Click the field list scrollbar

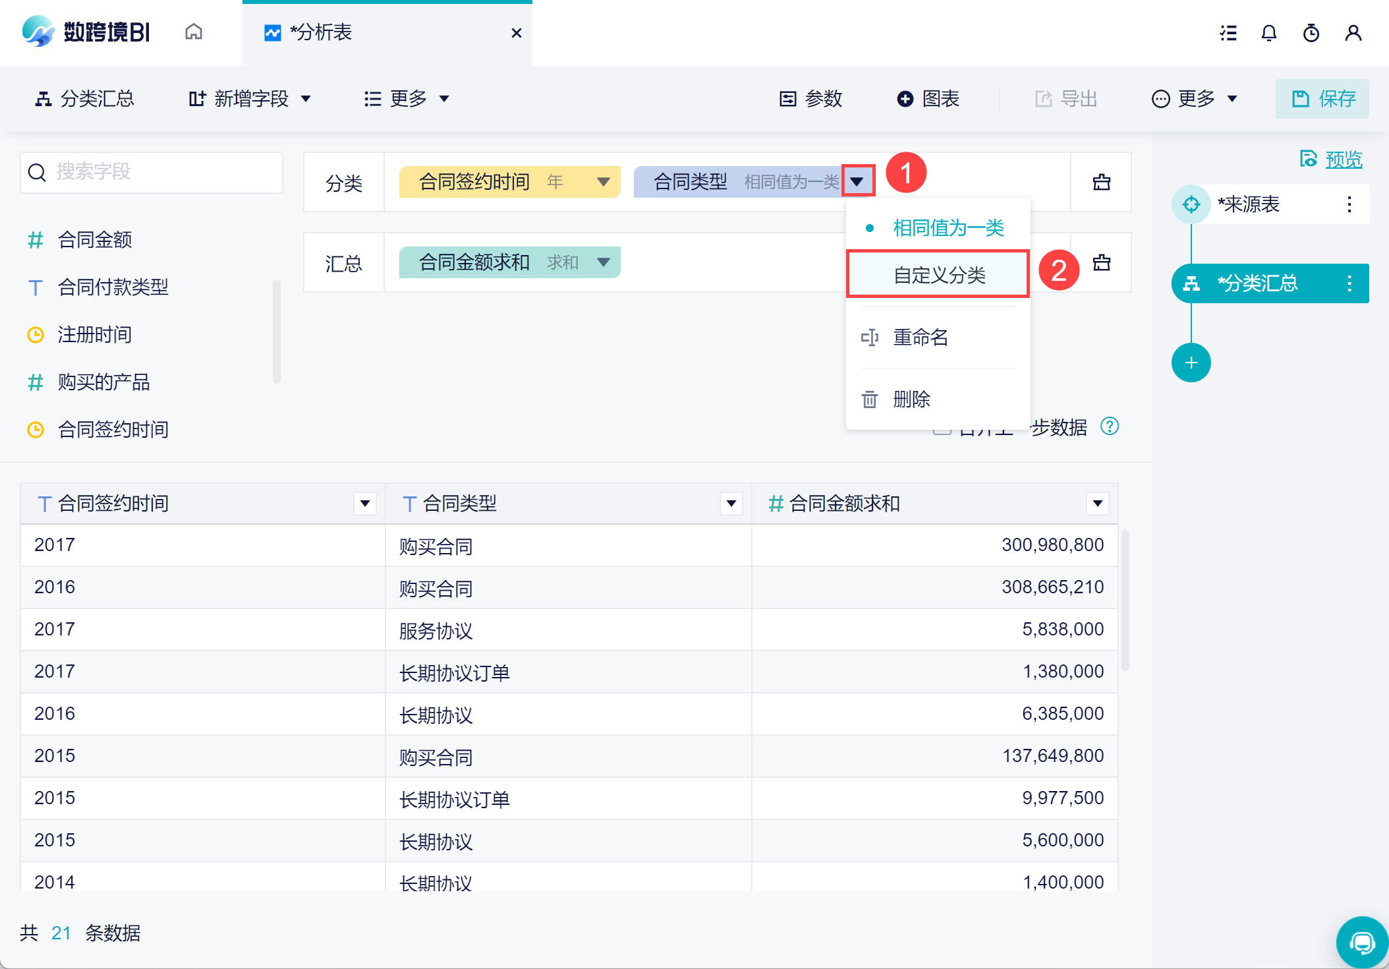click(x=277, y=332)
